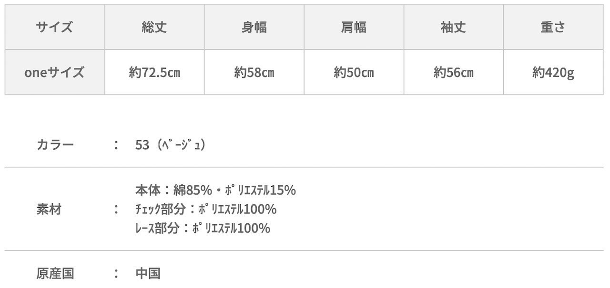This screenshot has width=610, height=288.
Task: Click the 身幅 column header
Action: click(254, 27)
